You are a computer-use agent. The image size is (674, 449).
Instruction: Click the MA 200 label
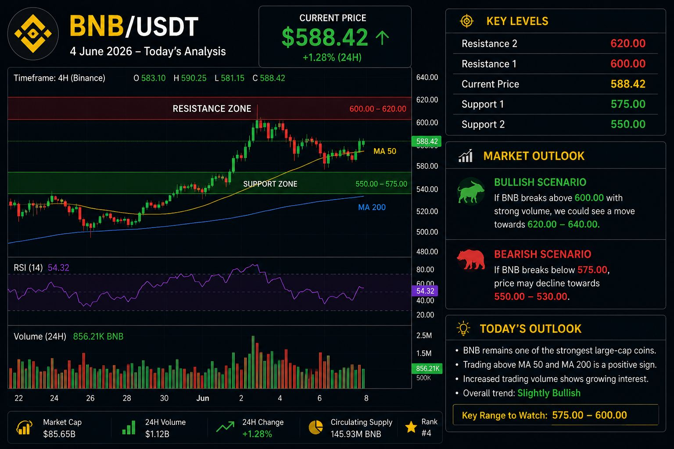coord(372,207)
